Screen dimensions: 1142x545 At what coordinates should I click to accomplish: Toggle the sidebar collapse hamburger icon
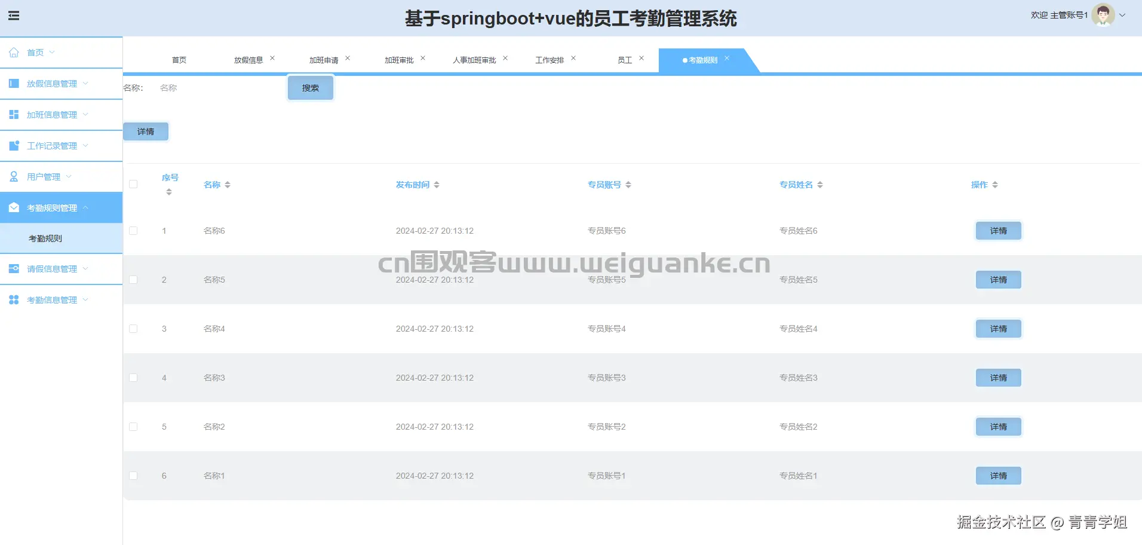(x=14, y=16)
